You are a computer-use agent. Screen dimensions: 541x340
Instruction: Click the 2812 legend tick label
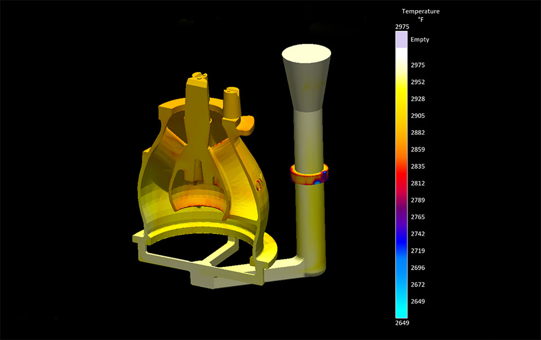click(x=418, y=184)
